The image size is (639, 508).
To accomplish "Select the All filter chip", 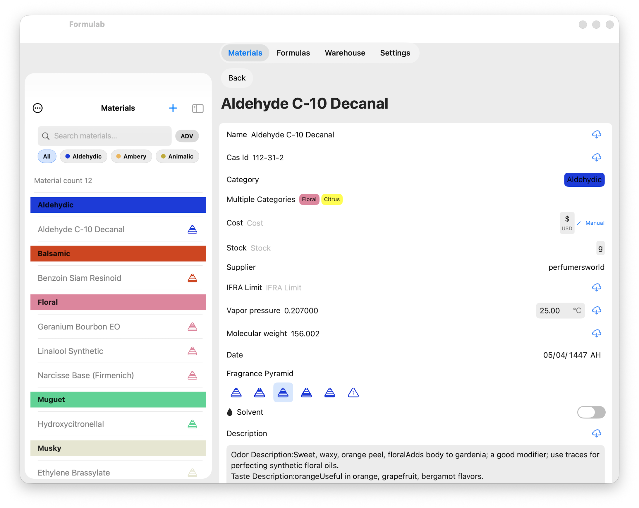I will tap(47, 157).
